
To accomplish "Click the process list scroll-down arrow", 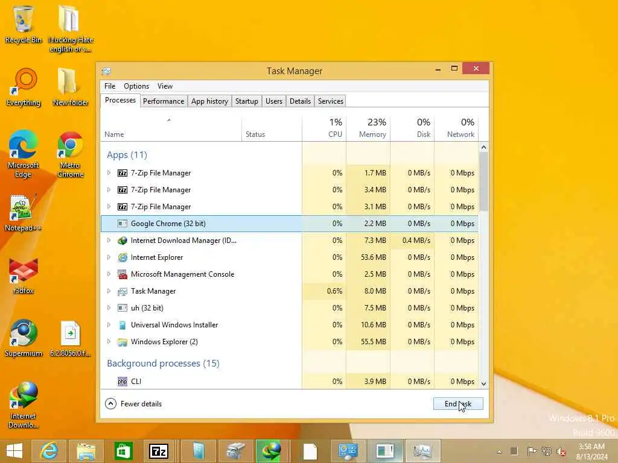I will (483, 384).
